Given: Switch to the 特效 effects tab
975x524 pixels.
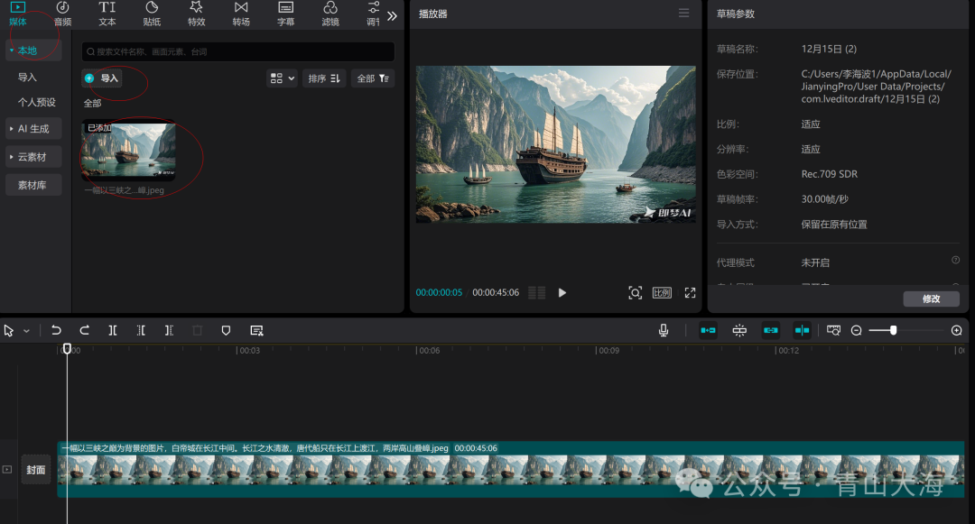Looking at the screenshot, I should click(x=196, y=14).
